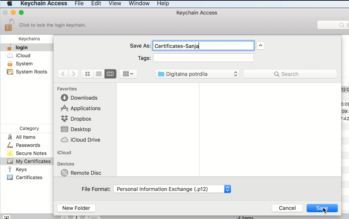Open Dropbox in Favorites sidebar
The image size is (349, 219).
(76, 119)
